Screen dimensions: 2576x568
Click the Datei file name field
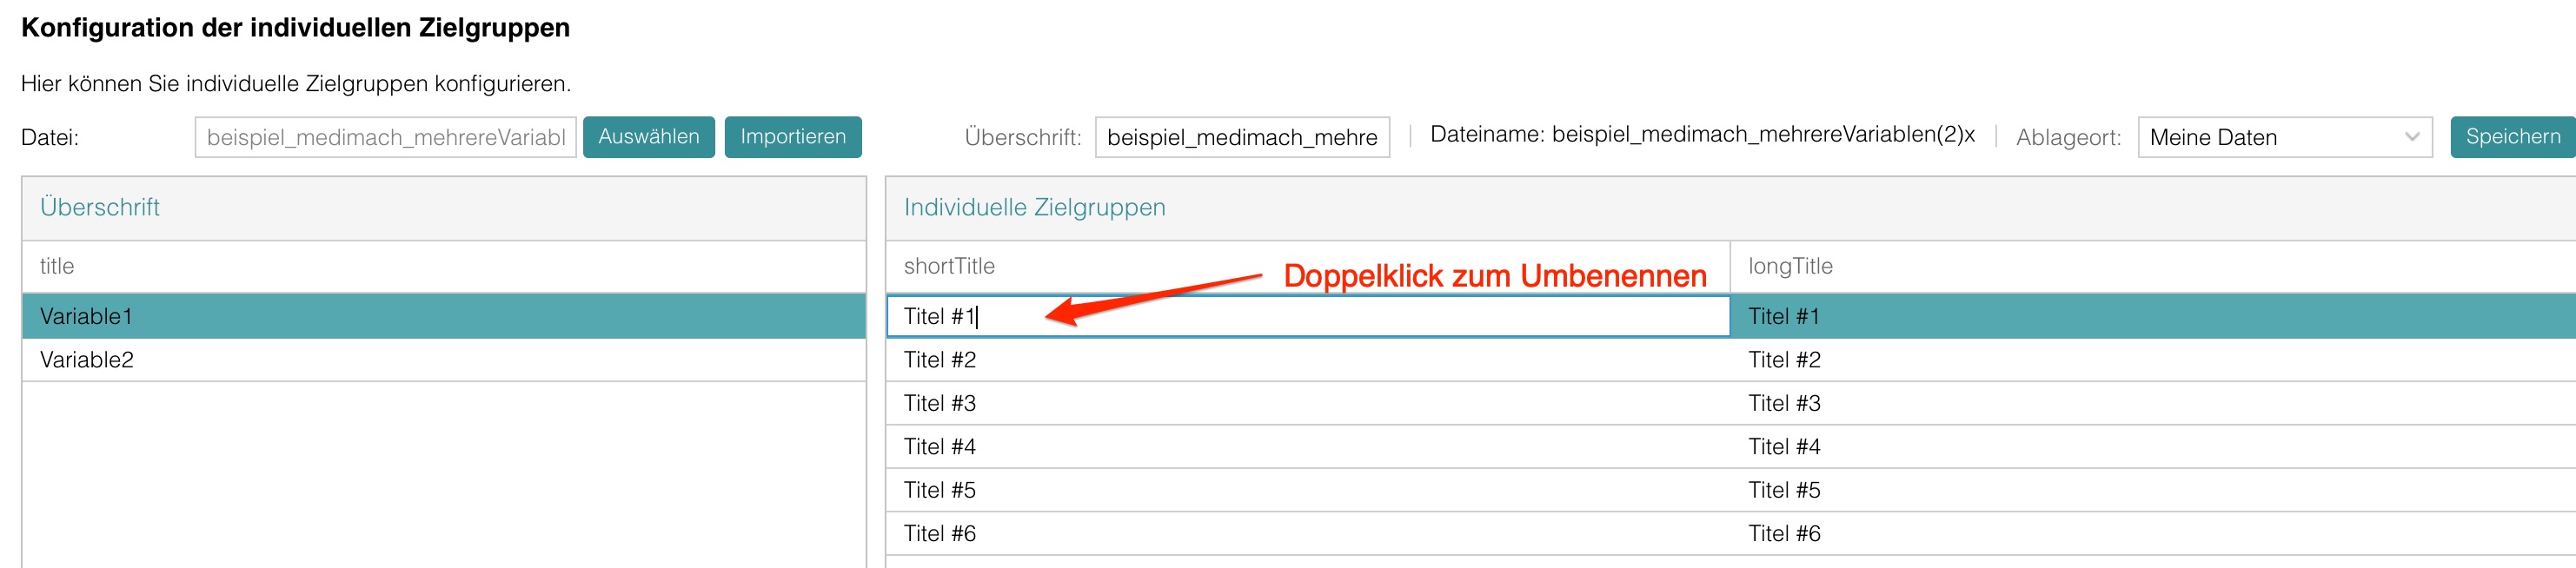(x=385, y=138)
